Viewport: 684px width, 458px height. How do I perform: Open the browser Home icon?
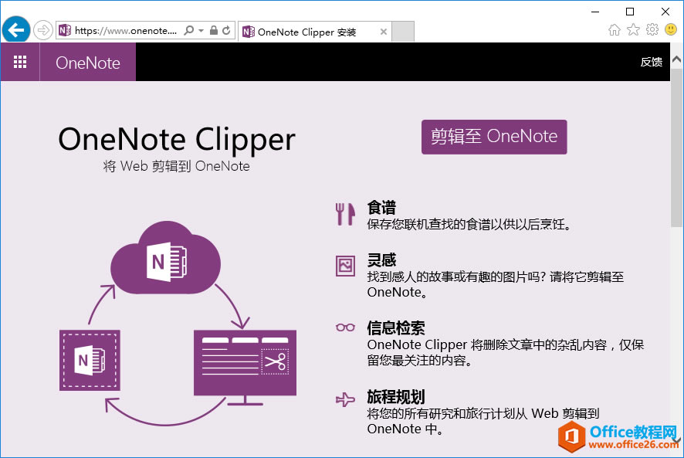614,29
